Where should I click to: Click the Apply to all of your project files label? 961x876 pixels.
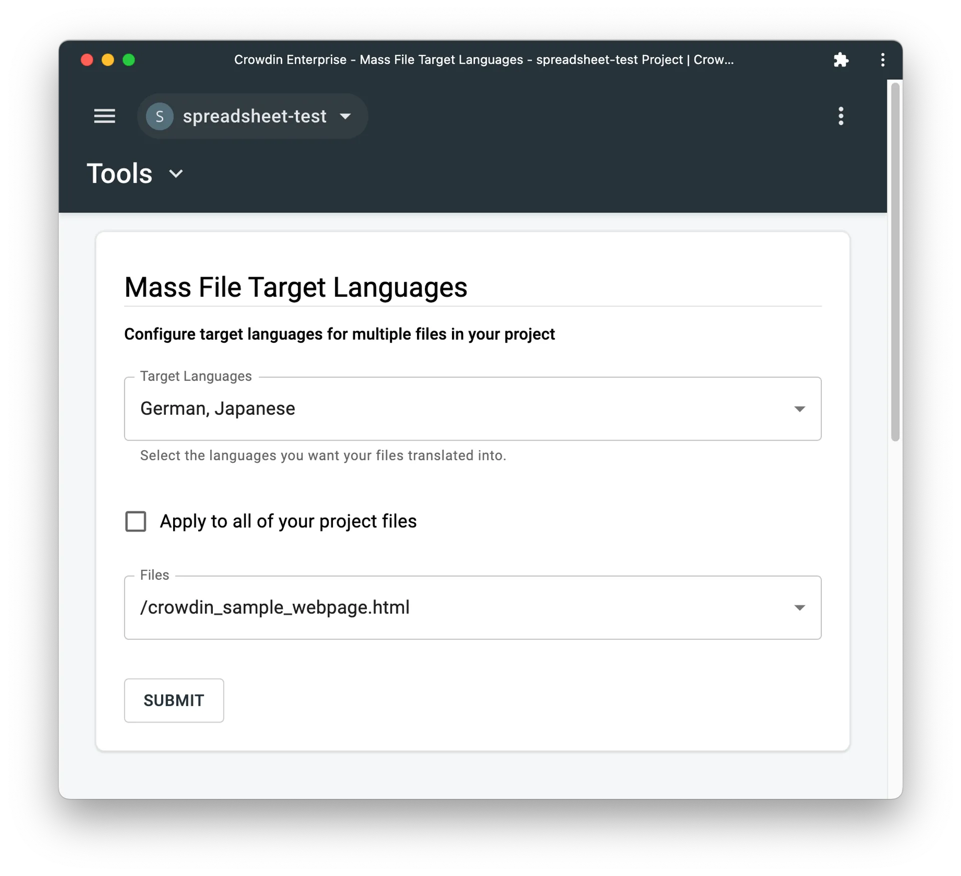point(288,521)
